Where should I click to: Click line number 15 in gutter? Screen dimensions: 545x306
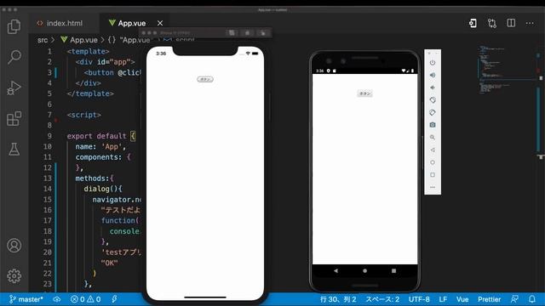point(48,200)
